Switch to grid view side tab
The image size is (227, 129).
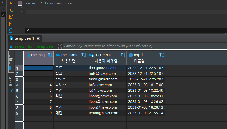click(11, 62)
